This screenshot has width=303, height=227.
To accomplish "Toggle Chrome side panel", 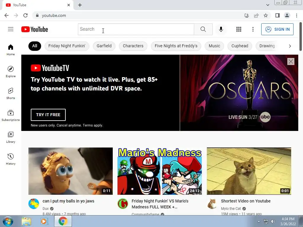I will pyautogui.click(x=278, y=15).
